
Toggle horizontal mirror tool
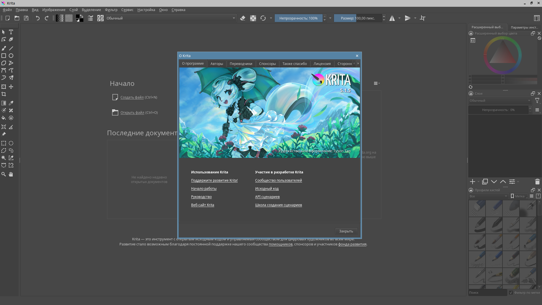(x=392, y=18)
